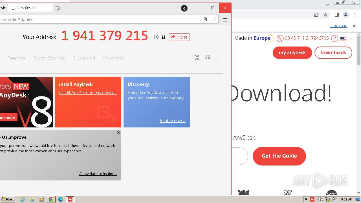Click Install AnyDesk on this device link
Viewport: 361px width, 203px height.
tap(88, 93)
